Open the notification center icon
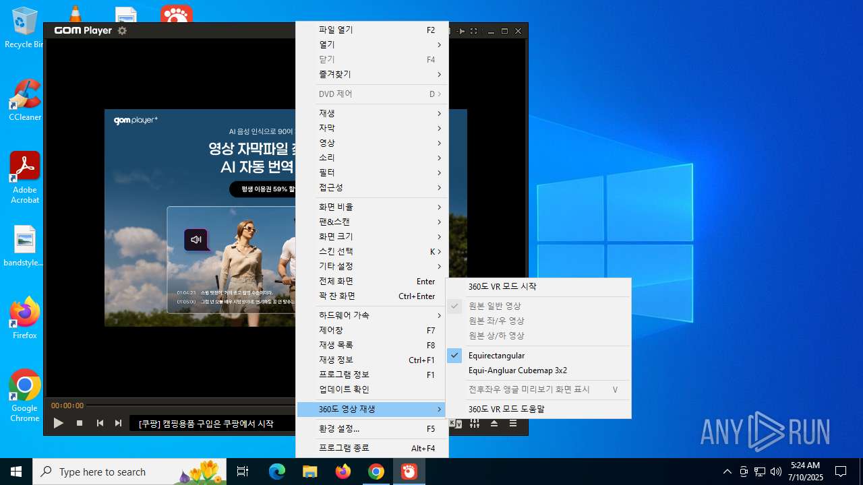 tap(841, 472)
